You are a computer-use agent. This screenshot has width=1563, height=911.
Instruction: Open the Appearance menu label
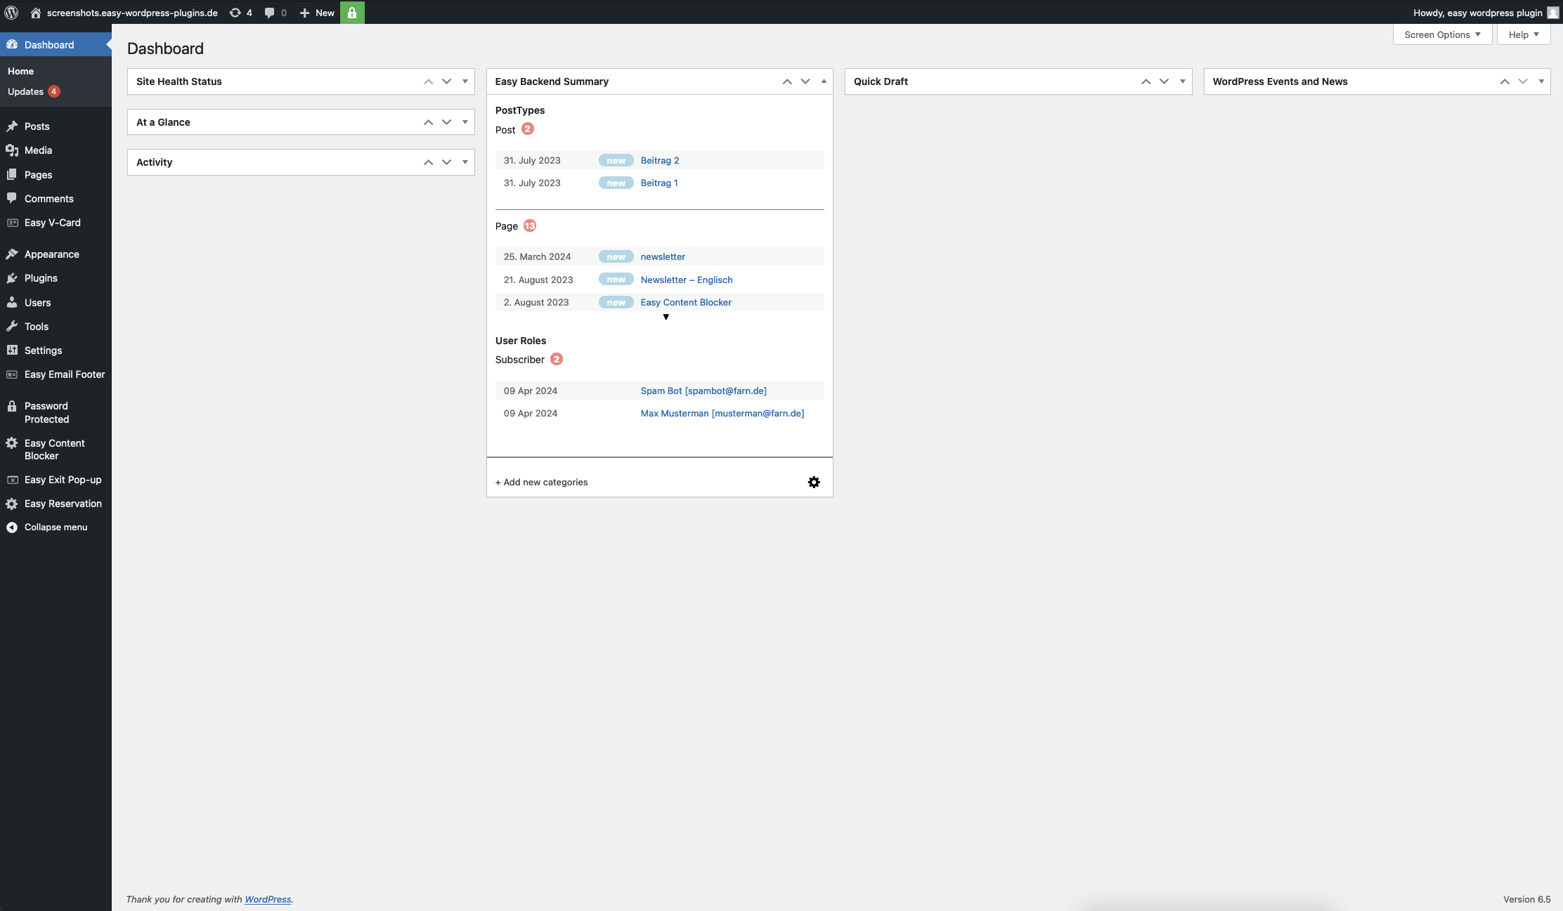tap(51, 254)
